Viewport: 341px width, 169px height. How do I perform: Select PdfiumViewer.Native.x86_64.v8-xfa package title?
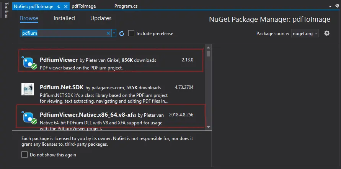click(88, 115)
